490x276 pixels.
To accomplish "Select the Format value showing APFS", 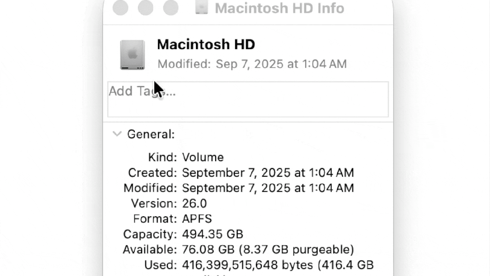I will tap(197, 219).
